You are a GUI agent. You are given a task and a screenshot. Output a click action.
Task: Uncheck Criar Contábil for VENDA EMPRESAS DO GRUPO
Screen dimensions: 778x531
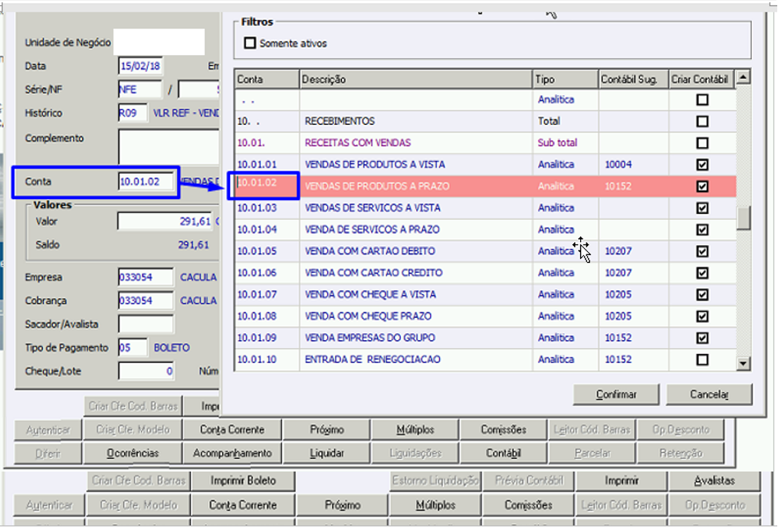pos(702,338)
